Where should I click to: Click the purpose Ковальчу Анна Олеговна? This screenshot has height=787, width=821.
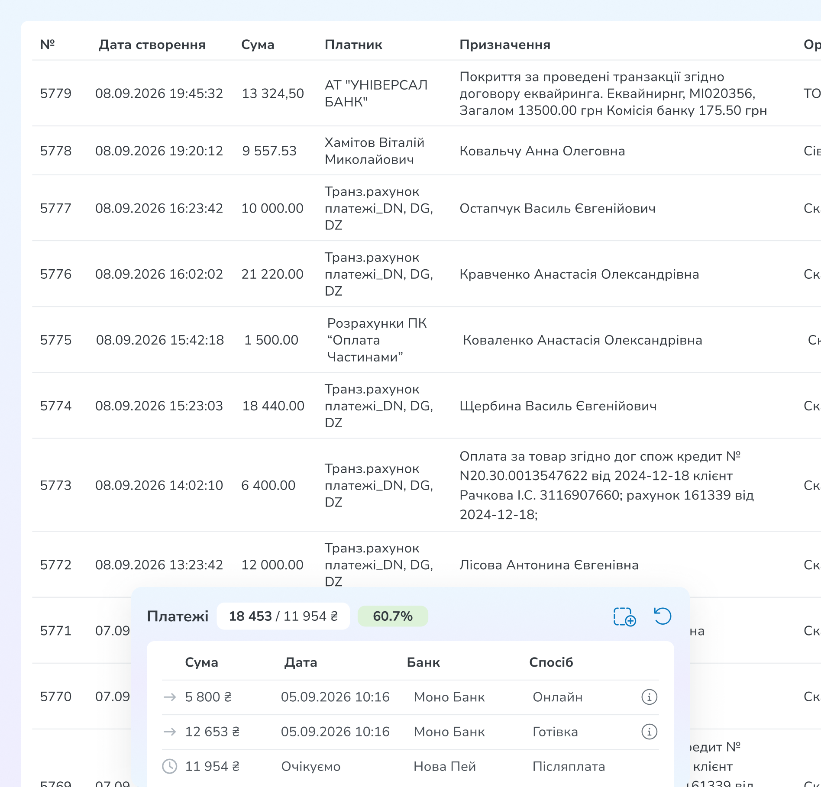(542, 151)
